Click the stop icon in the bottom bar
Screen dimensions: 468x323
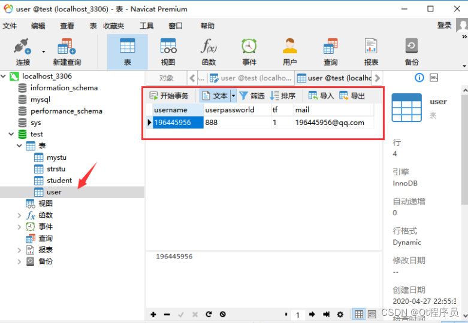click(223, 315)
